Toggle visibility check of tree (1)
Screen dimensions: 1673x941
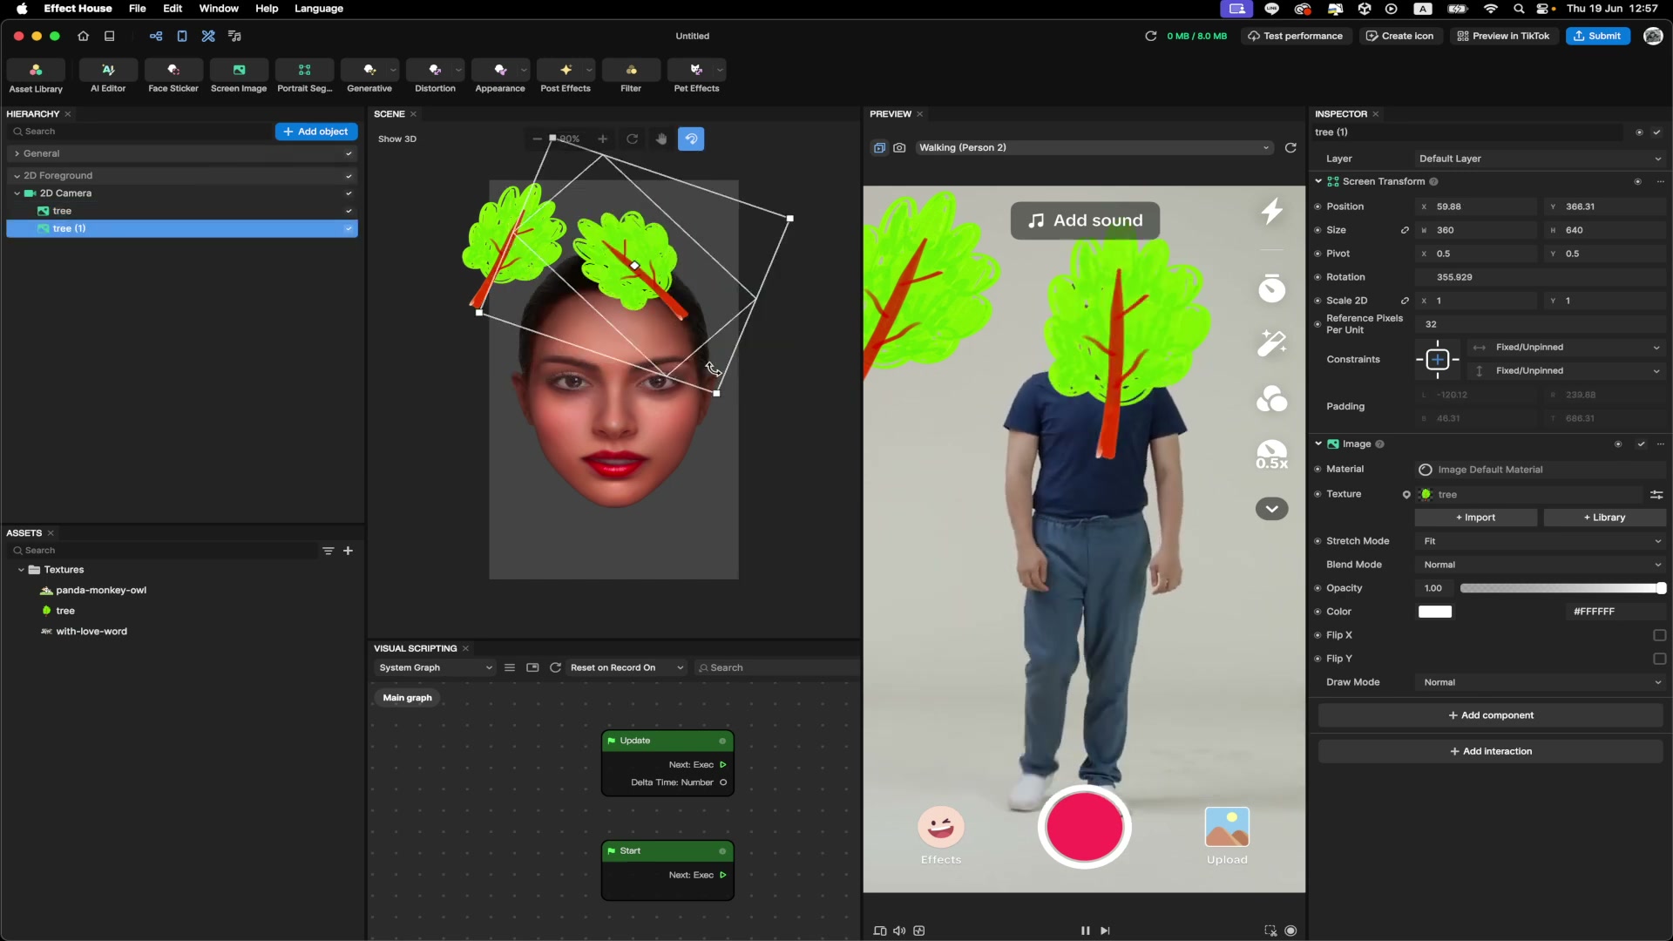point(349,228)
